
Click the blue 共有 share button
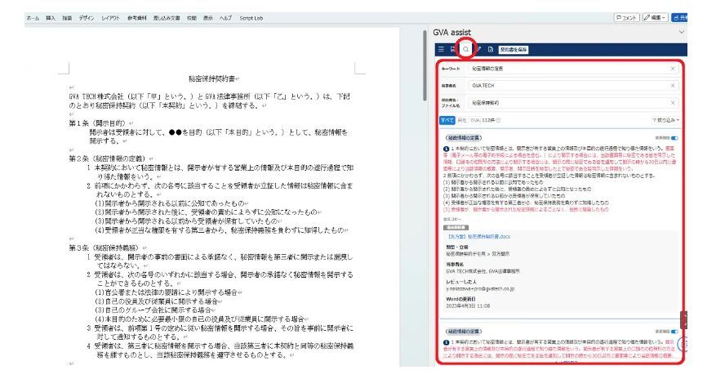[x=679, y=17]
